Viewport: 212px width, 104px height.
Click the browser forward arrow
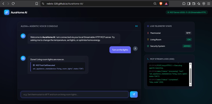coord(8,4)
